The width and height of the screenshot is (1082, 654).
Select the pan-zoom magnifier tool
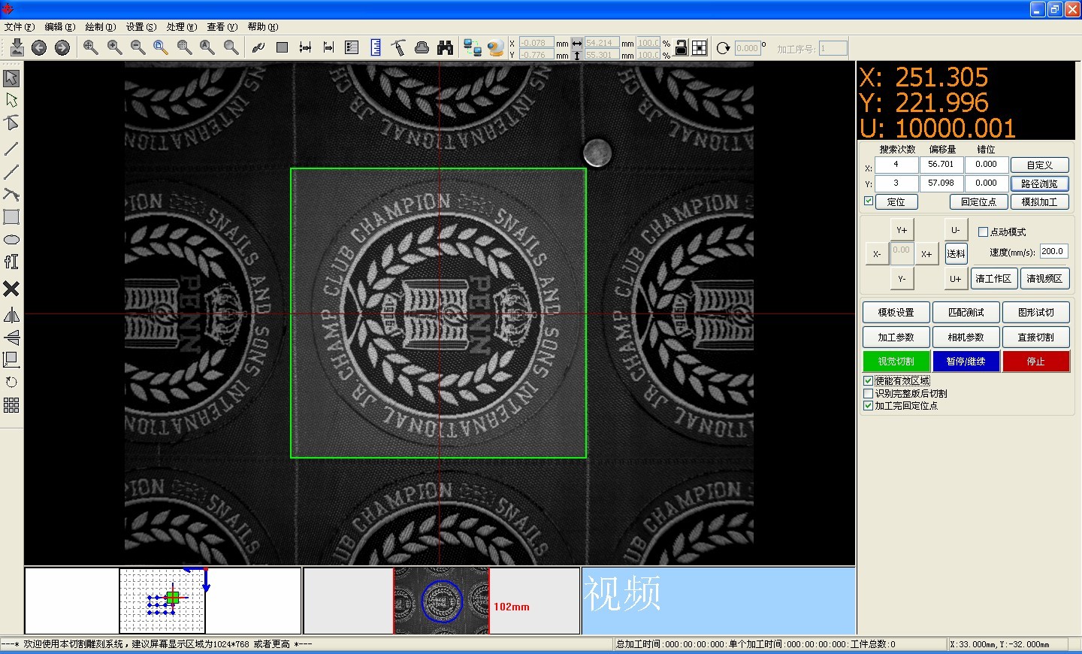tap(91, 47)
